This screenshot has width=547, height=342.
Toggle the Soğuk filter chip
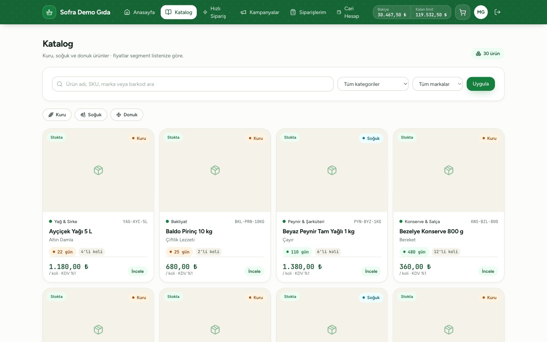[x=91, y=115]
